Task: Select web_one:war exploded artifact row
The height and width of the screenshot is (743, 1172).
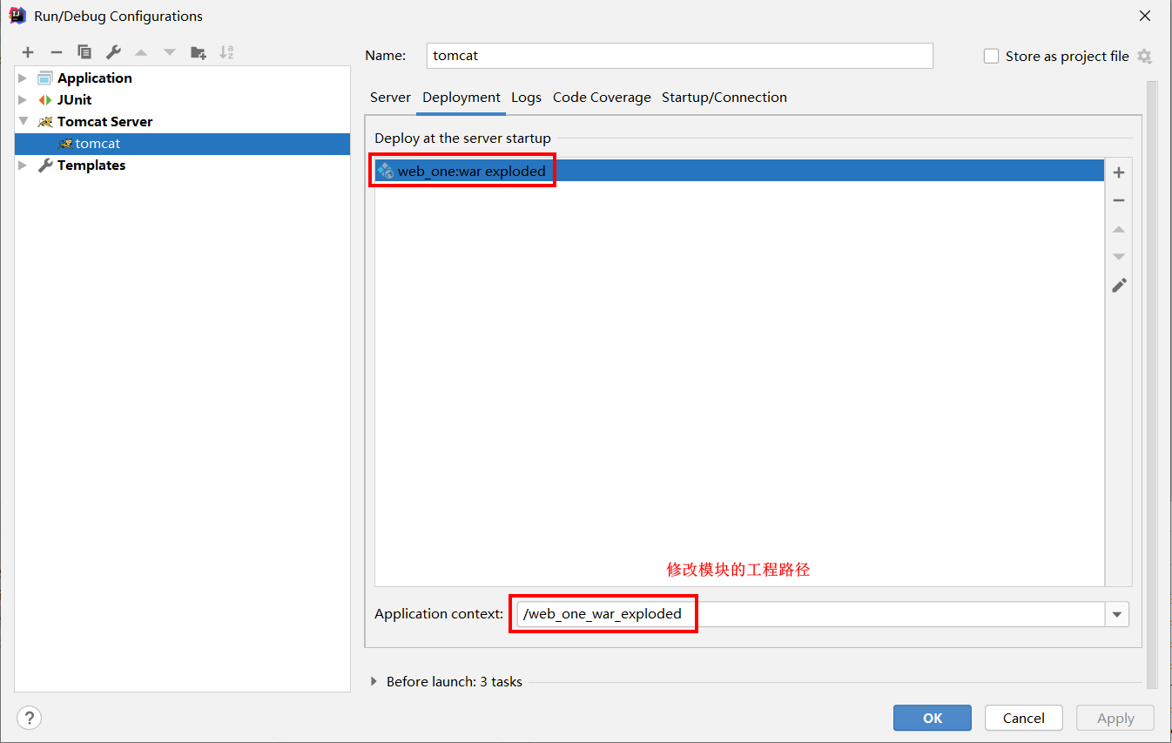Action: click(x=739, y=171)
